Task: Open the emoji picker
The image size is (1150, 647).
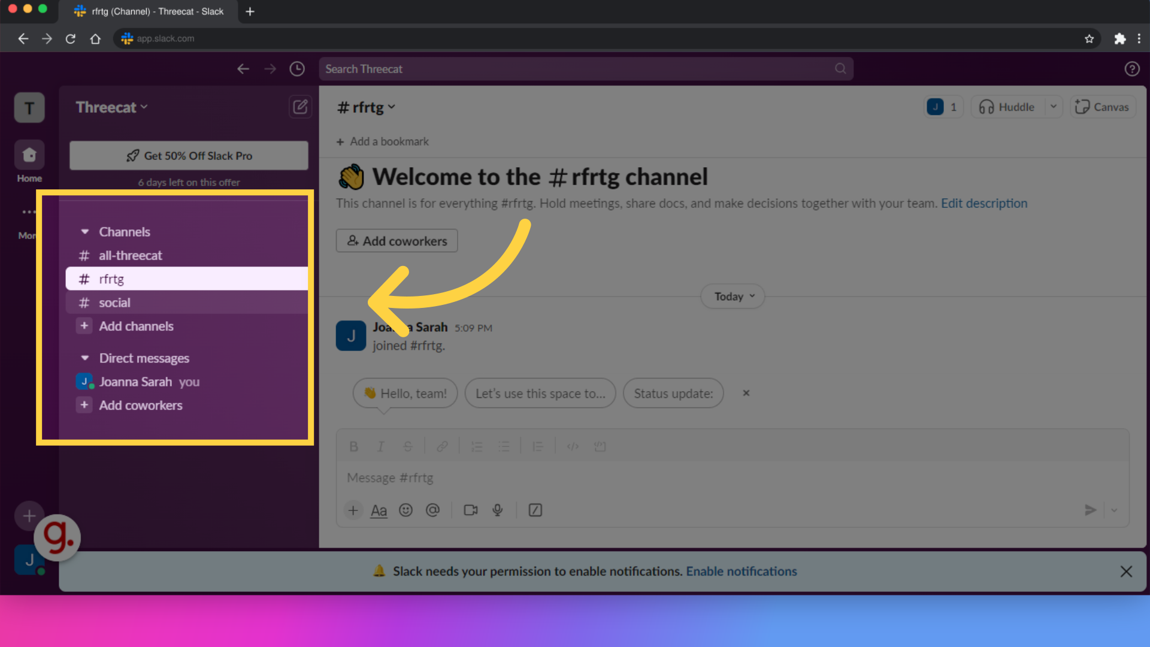Action: tap(405, 510)
